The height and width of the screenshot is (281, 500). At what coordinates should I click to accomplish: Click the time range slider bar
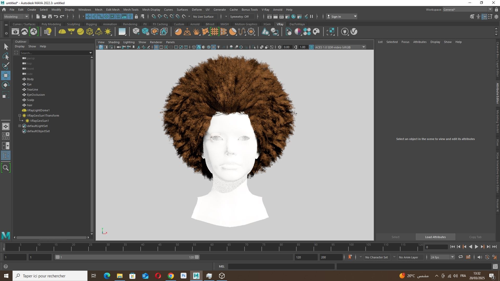tap(127, 257)
